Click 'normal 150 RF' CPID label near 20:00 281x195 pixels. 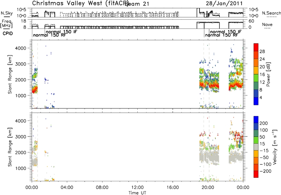(222, 35)
